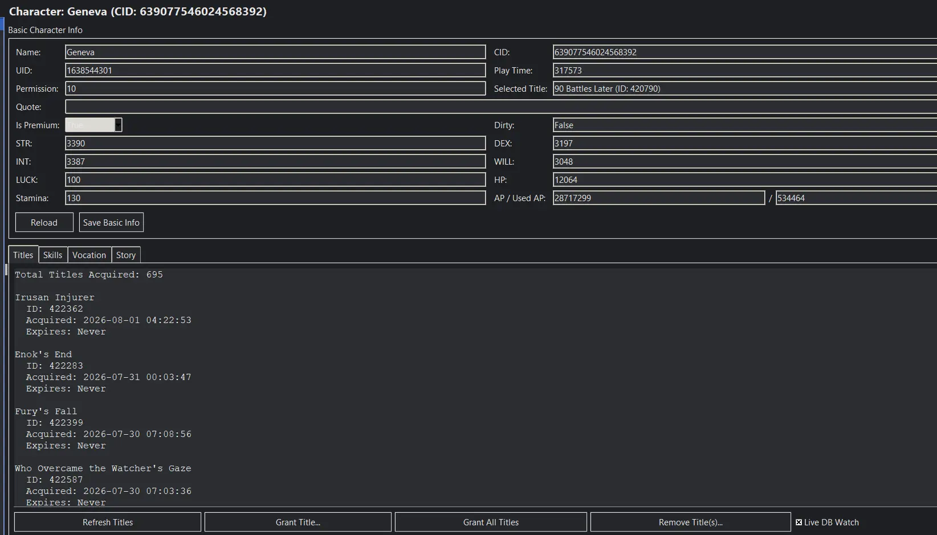Toggle the Live DB Watch checkbox
The width and height of the screenshot is (937, 535).
coord(799,522)
